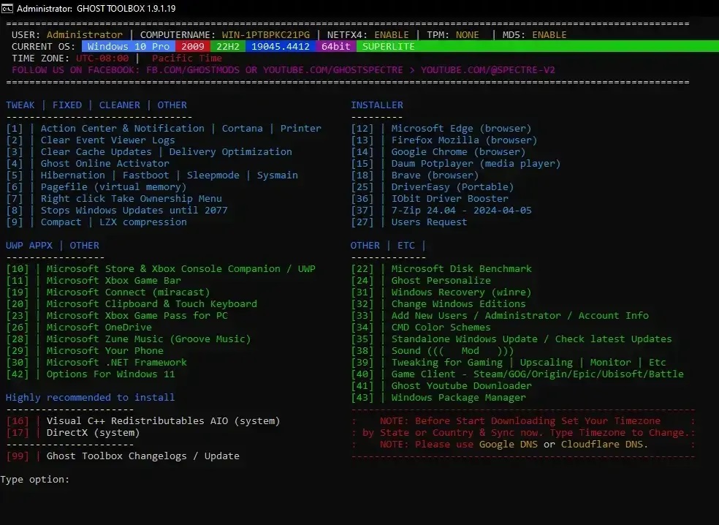Image resolution: width=719 pixels, height=525 pixels.
Task: Click the Windows 10 Pro blue badge
Action: [128, 47]
